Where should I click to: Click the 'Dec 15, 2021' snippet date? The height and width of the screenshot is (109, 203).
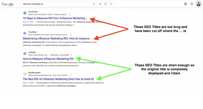tap(28, 22)
